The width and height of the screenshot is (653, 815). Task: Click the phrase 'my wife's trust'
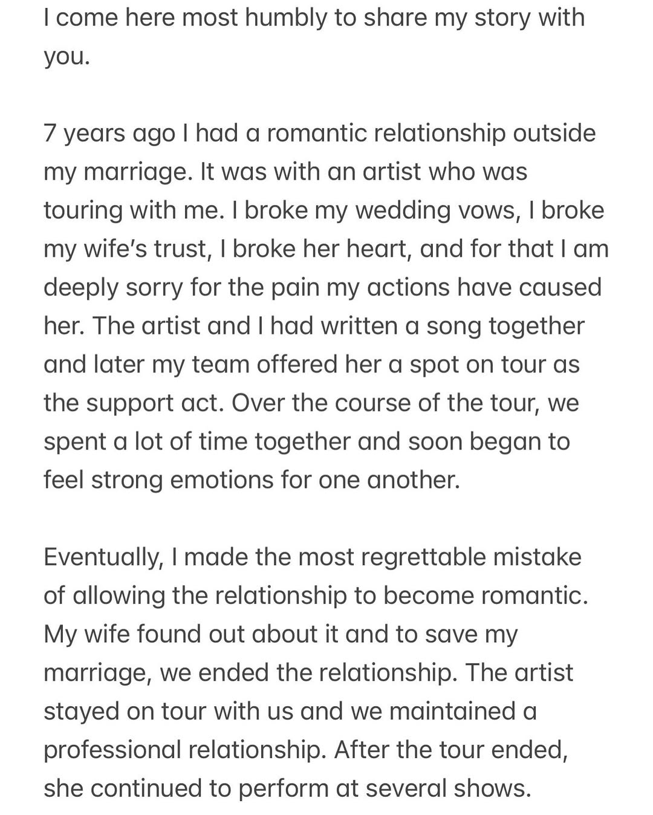click(126, 250)
